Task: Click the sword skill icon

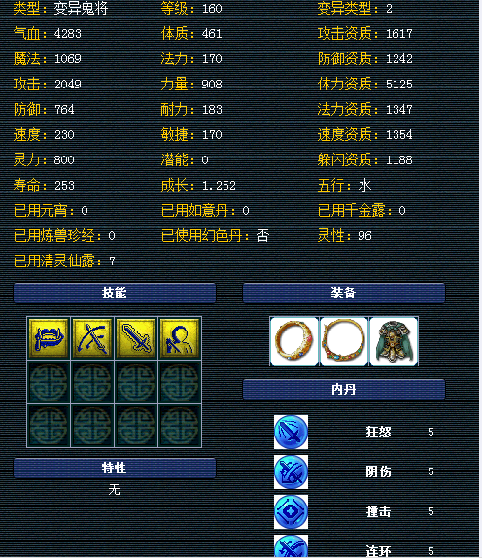Action: [136, 338]
